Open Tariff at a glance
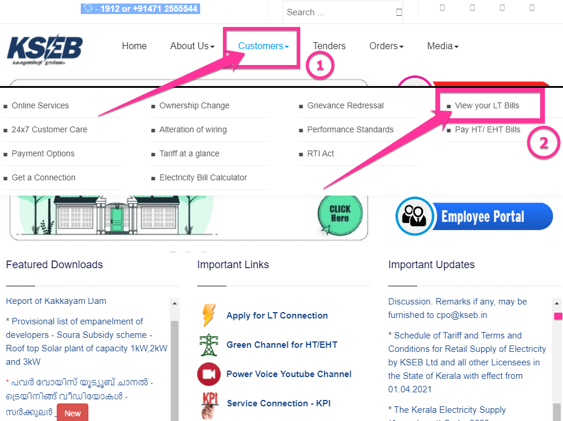The image size is (563, 421). 189,154
